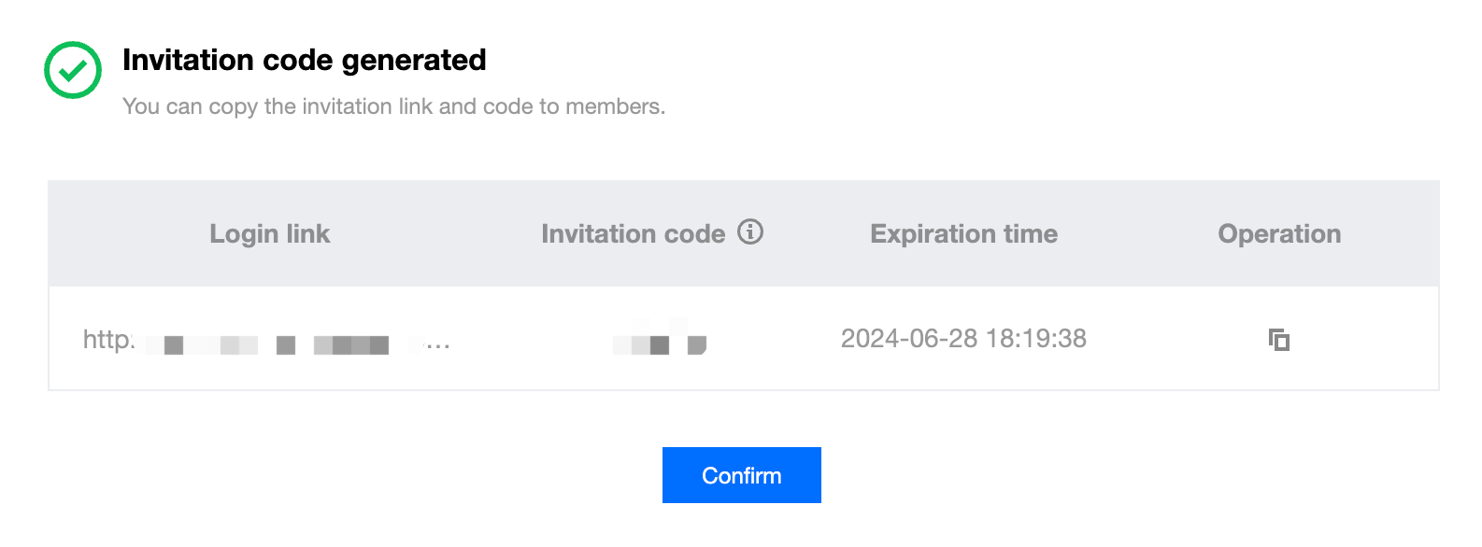Click the expiration time 18:19:38
The image size is (1482, 547).
(x=1036, y=338)
